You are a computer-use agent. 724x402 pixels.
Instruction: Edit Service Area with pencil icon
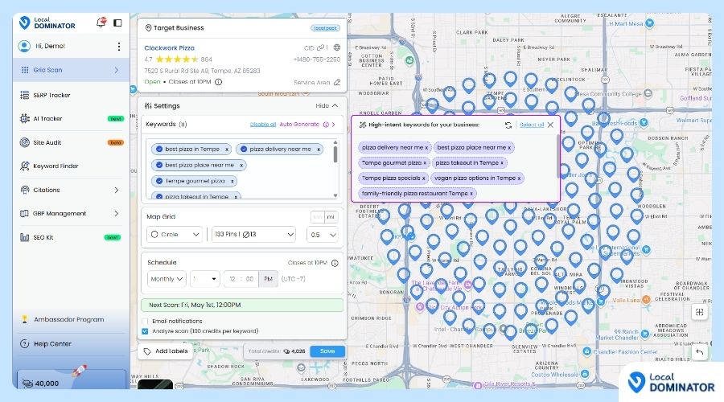point(337,82)
